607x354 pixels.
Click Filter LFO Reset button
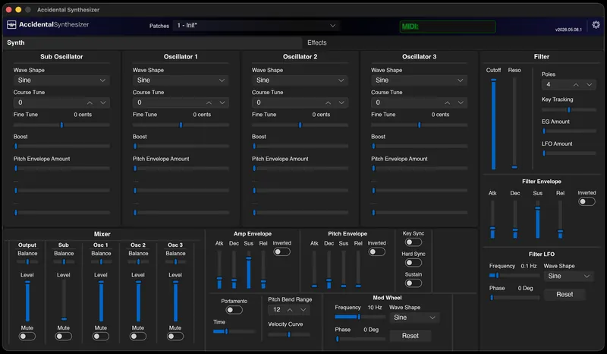565,294
